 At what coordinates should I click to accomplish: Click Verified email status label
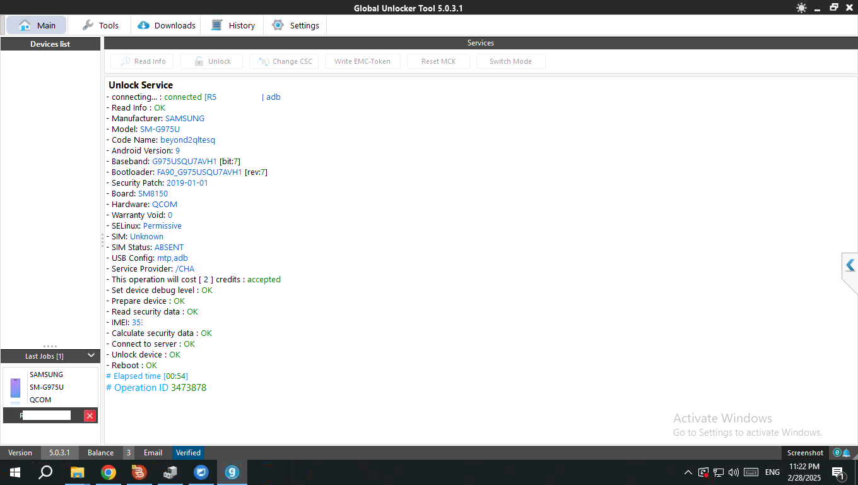(x=188, y=453)
